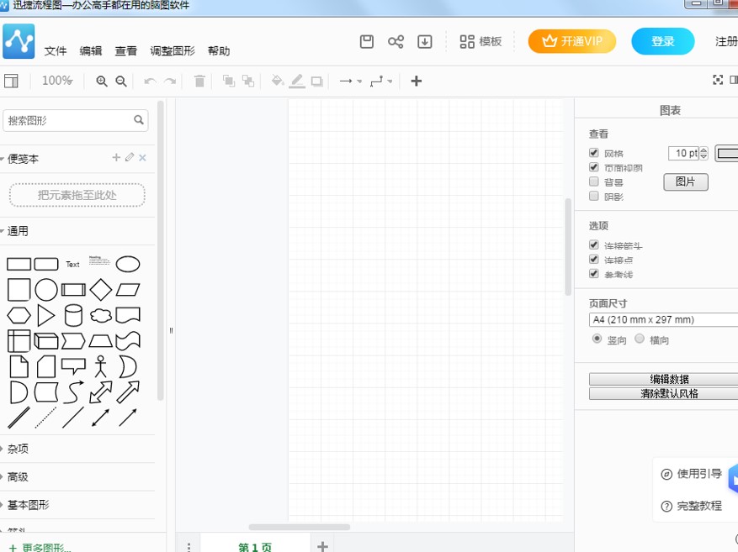This screenshot has height=552, width=738.
Task: Select the fill color bucket icon
Action: tap(277, 81)
